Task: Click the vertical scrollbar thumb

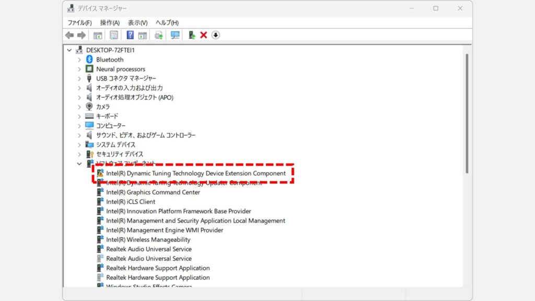Action: click(467, 112)
